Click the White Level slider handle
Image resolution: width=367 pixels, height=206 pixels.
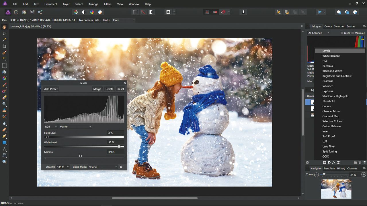[x=119, y=146]
